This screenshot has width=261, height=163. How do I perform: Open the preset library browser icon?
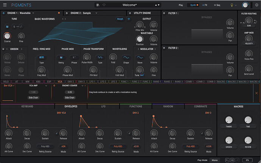(x=98, y=5)
